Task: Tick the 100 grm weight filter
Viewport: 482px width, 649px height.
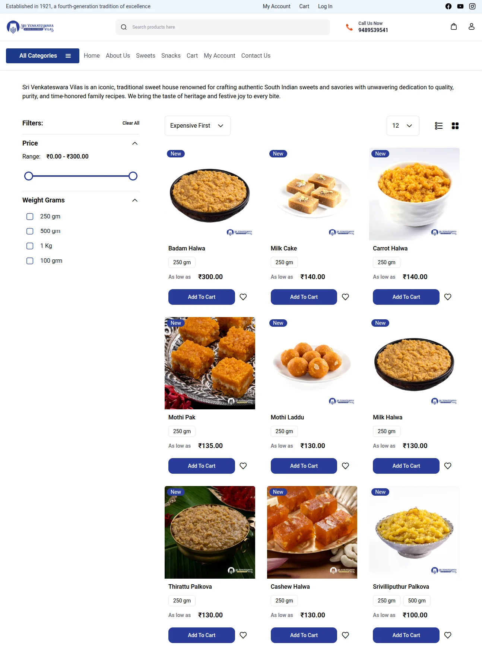Action: (x=30, y=261)
